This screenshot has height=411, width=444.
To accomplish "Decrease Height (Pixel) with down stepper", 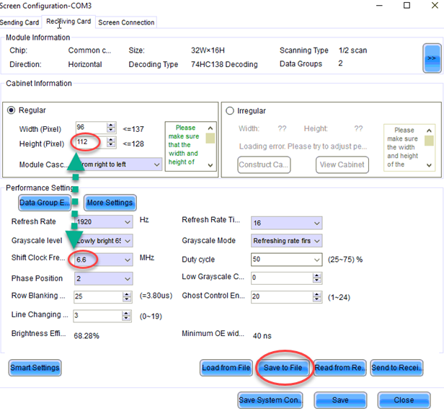I will pyautogui.click(x=111, y=145).
